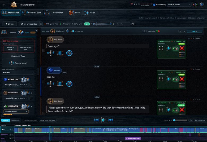The width and height of the screenshot is (207, 142).
Task: Click Show trims and gaps
Action: coord(48,120)
